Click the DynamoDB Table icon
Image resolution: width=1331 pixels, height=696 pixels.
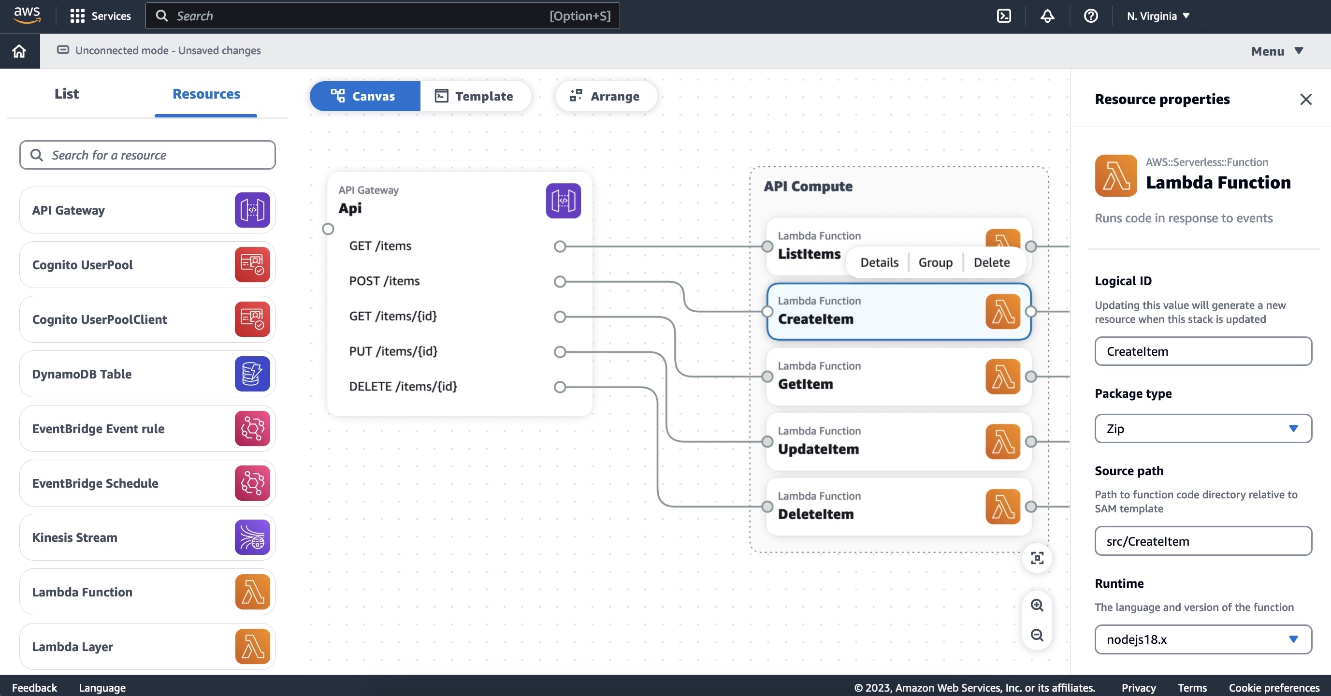252,374
